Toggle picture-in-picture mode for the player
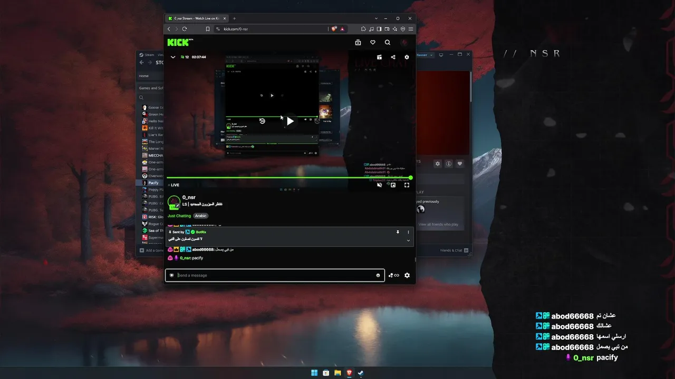675x379 pixels. pos(393,185)
